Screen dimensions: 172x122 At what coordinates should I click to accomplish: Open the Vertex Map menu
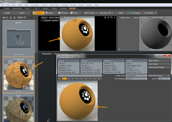pyautogui.click(x=54, y=5)
